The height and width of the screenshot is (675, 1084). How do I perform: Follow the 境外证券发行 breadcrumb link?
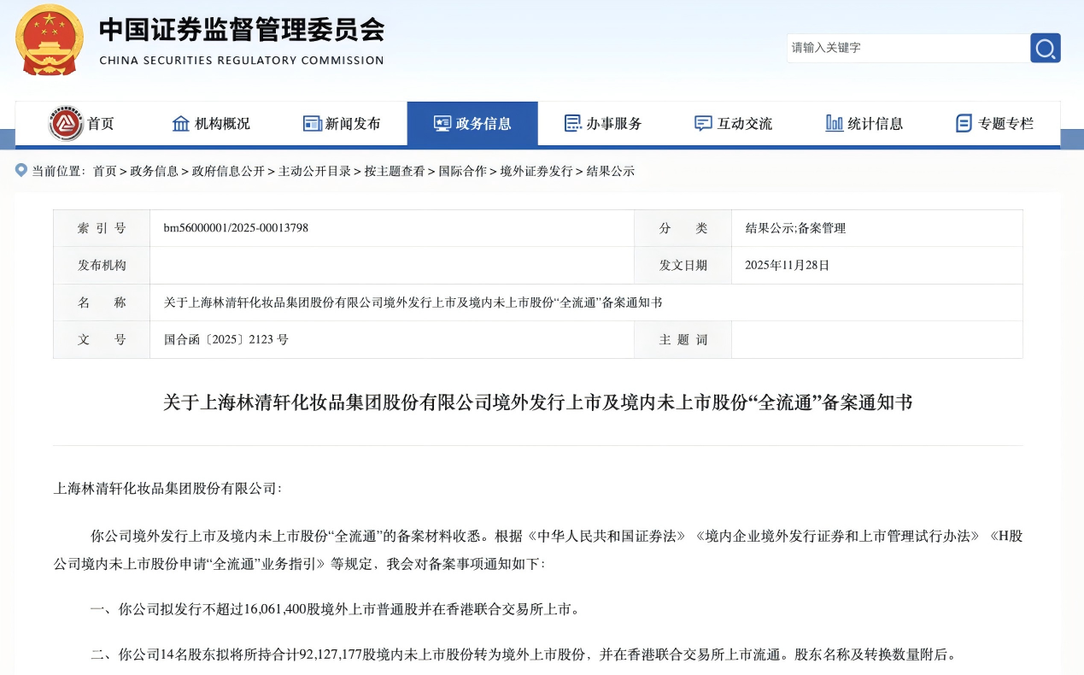tap(536, 171)
